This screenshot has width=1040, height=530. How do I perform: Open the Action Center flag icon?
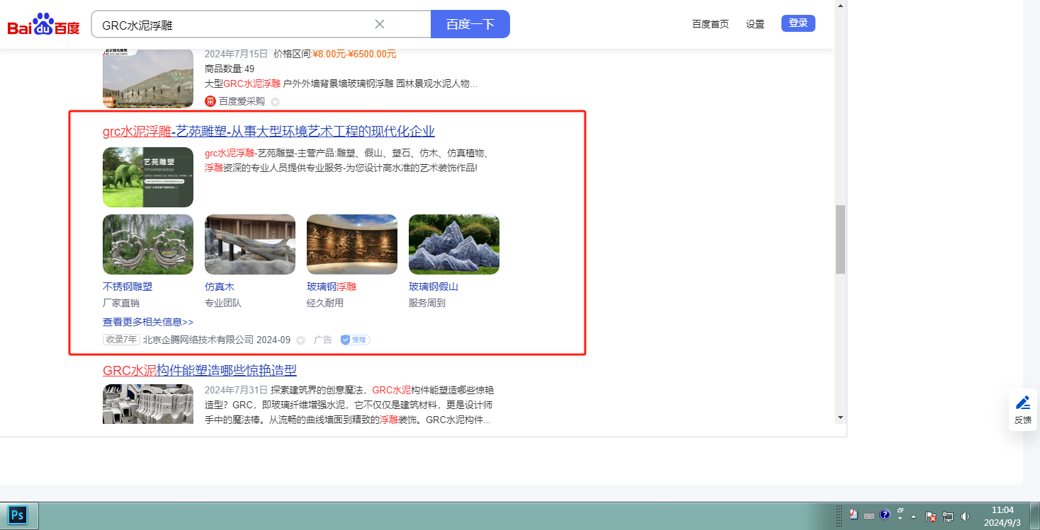932,516
